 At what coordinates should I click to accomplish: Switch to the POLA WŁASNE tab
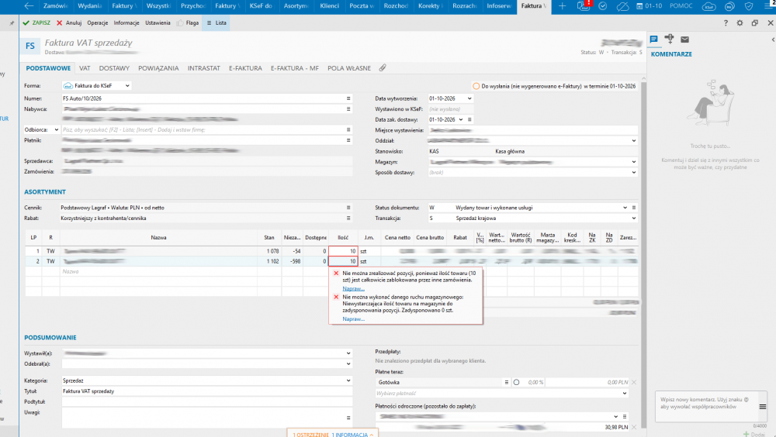point(349,68)
